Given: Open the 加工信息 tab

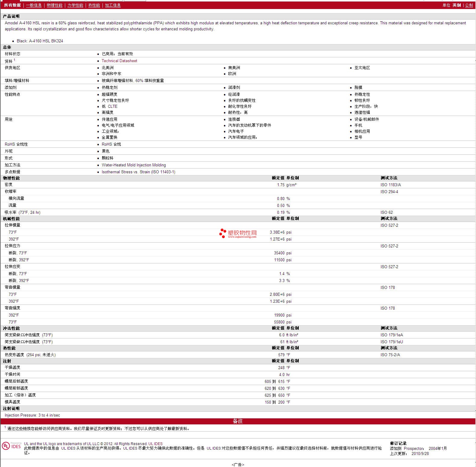Looking at the screenshot, I should point(113,5).
